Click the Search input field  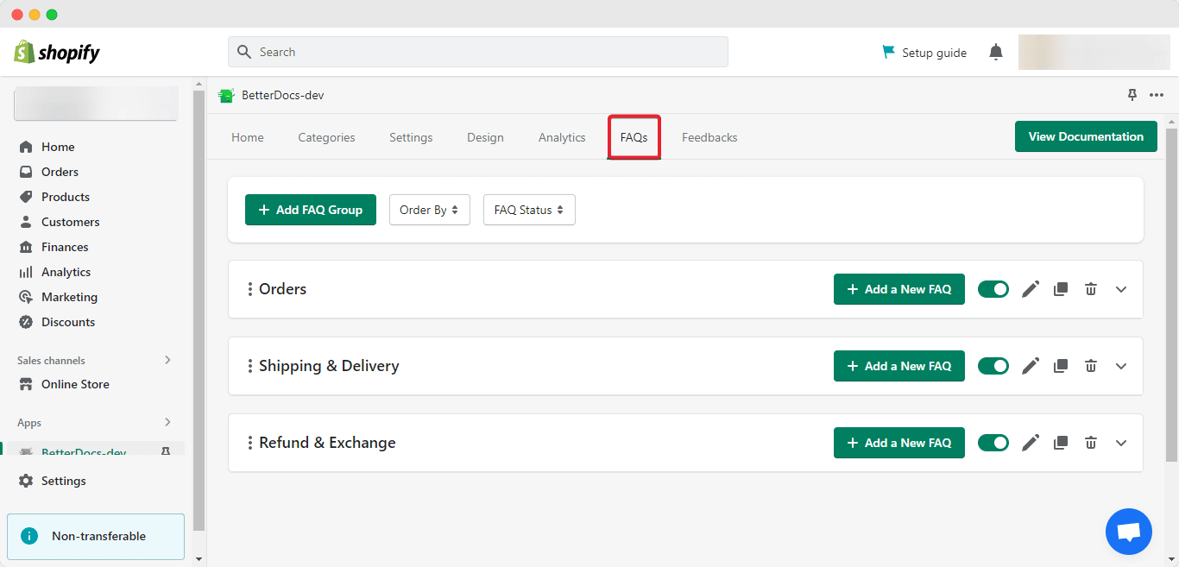pos(478,52)
